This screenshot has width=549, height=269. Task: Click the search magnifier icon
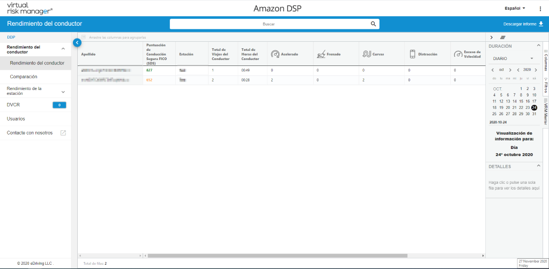pyautogui.click(x=373, y=24)
